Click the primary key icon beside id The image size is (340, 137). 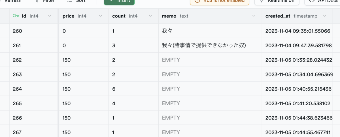(x=16, y=16)
